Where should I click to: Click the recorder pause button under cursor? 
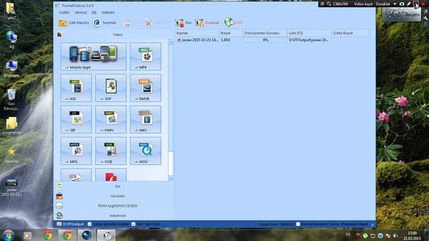click(416, 4)
